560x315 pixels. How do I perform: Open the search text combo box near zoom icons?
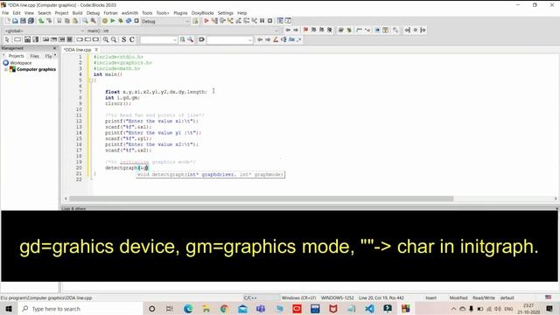coord(158,40)
